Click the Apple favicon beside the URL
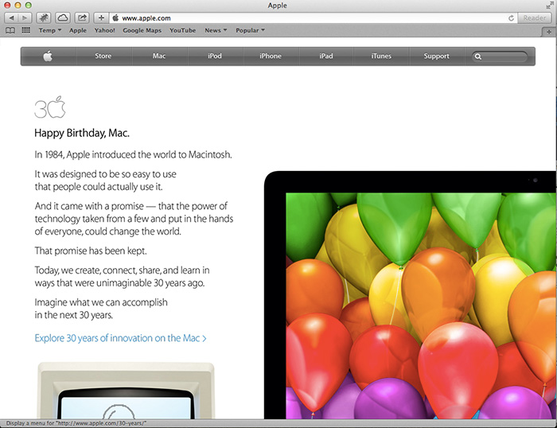 pos(115,18)
